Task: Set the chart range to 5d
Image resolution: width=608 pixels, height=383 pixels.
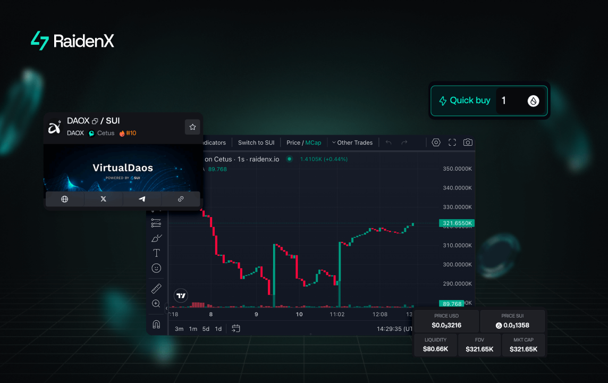Action: (206, 329)
